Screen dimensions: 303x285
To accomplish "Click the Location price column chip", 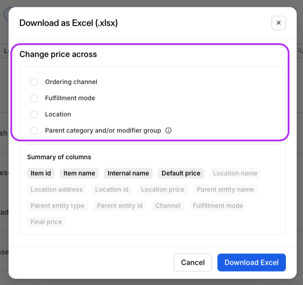I will (163, 190).
